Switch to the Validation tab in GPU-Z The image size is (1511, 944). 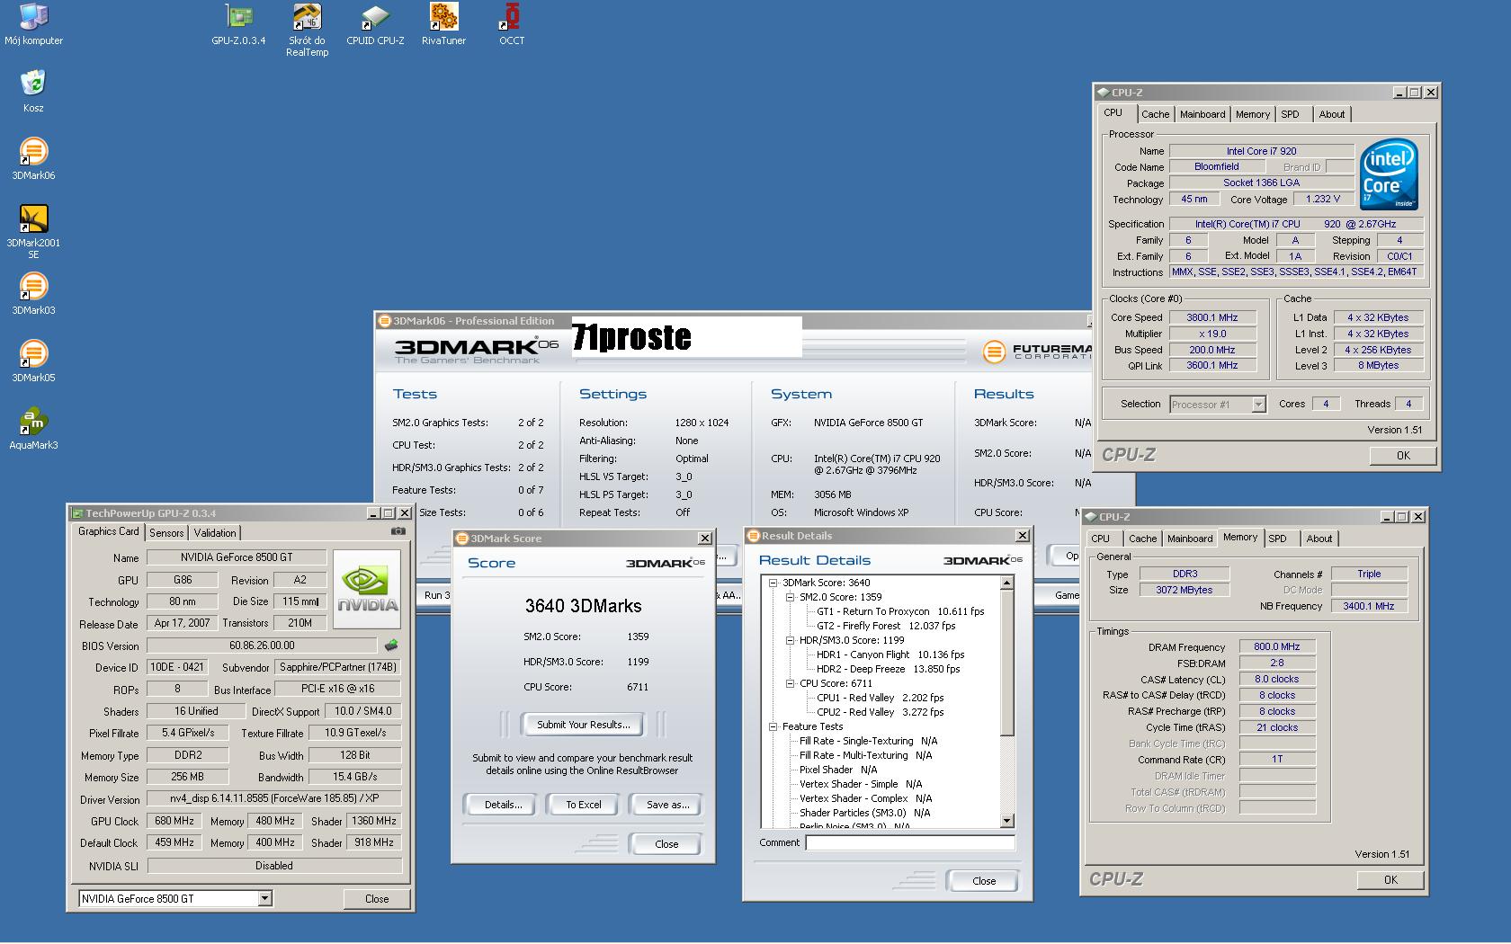pyautogui.click(x=215, y=532)
